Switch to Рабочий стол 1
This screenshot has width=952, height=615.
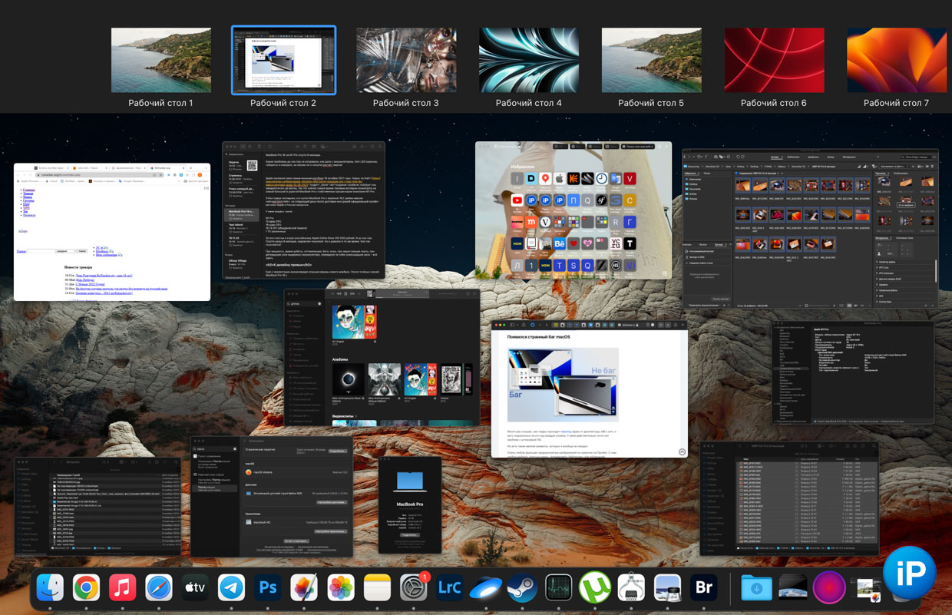(x=160, y=61)
